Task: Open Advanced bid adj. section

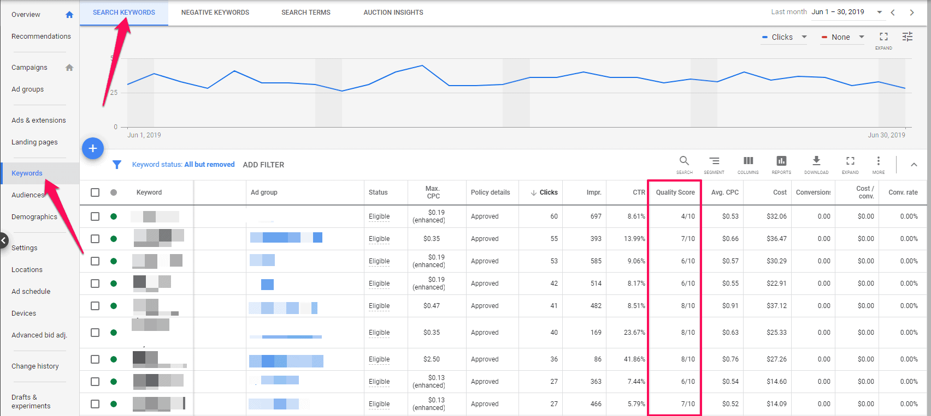Action: click(x=39, y=335)
